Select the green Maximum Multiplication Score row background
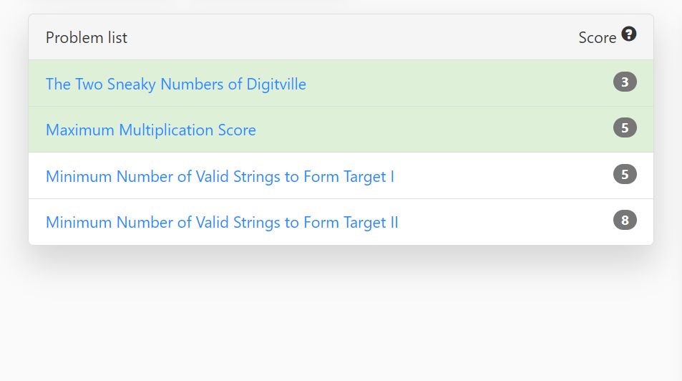This screenshot has height=381, width=682. 341,130
